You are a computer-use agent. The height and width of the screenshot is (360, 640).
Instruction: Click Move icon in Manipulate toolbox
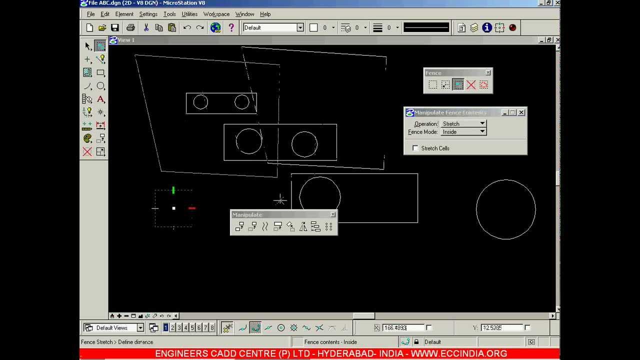point(252,226)
